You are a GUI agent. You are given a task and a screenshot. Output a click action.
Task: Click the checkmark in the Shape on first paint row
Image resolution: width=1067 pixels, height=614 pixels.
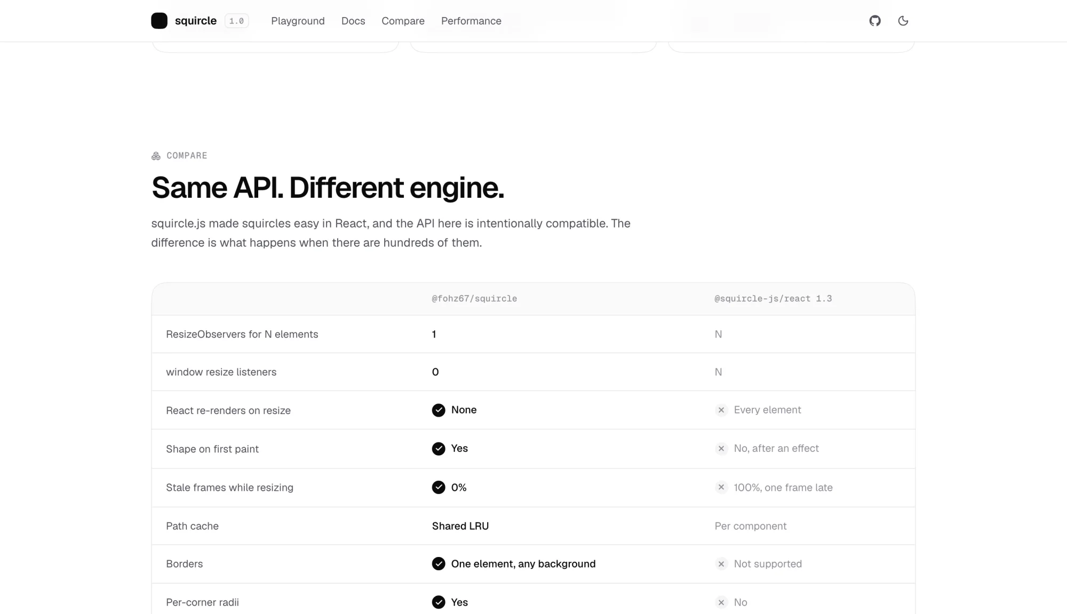(x=439, y=449)
